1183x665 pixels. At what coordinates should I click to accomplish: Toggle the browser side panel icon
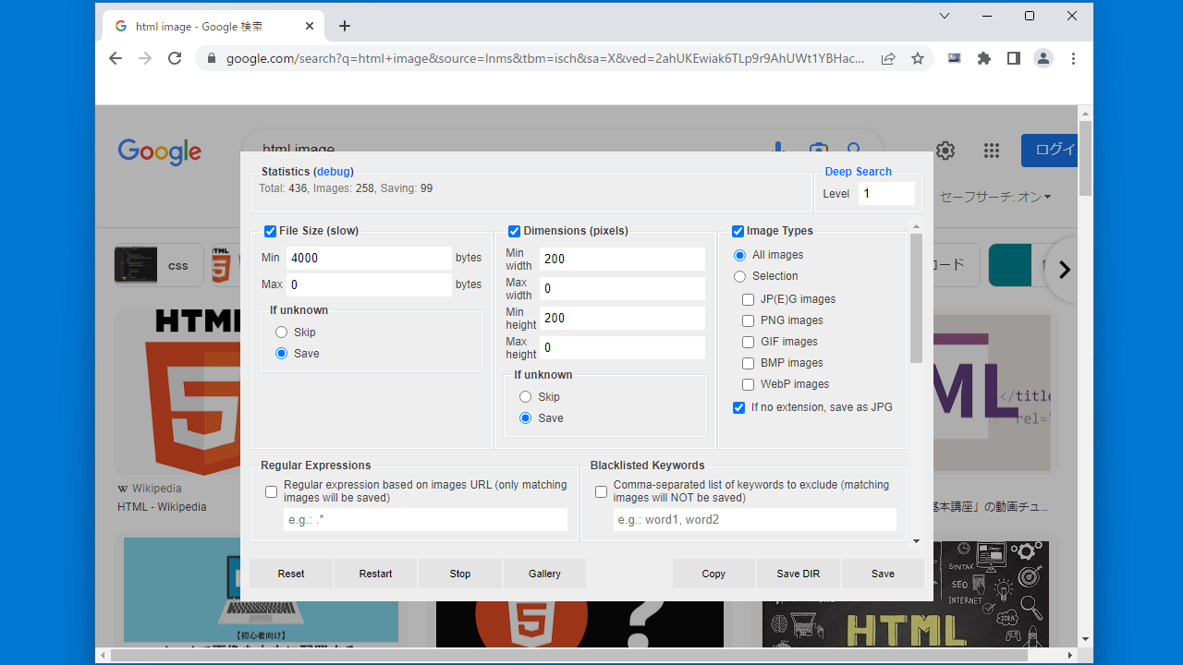click(x=1014, y=58)
